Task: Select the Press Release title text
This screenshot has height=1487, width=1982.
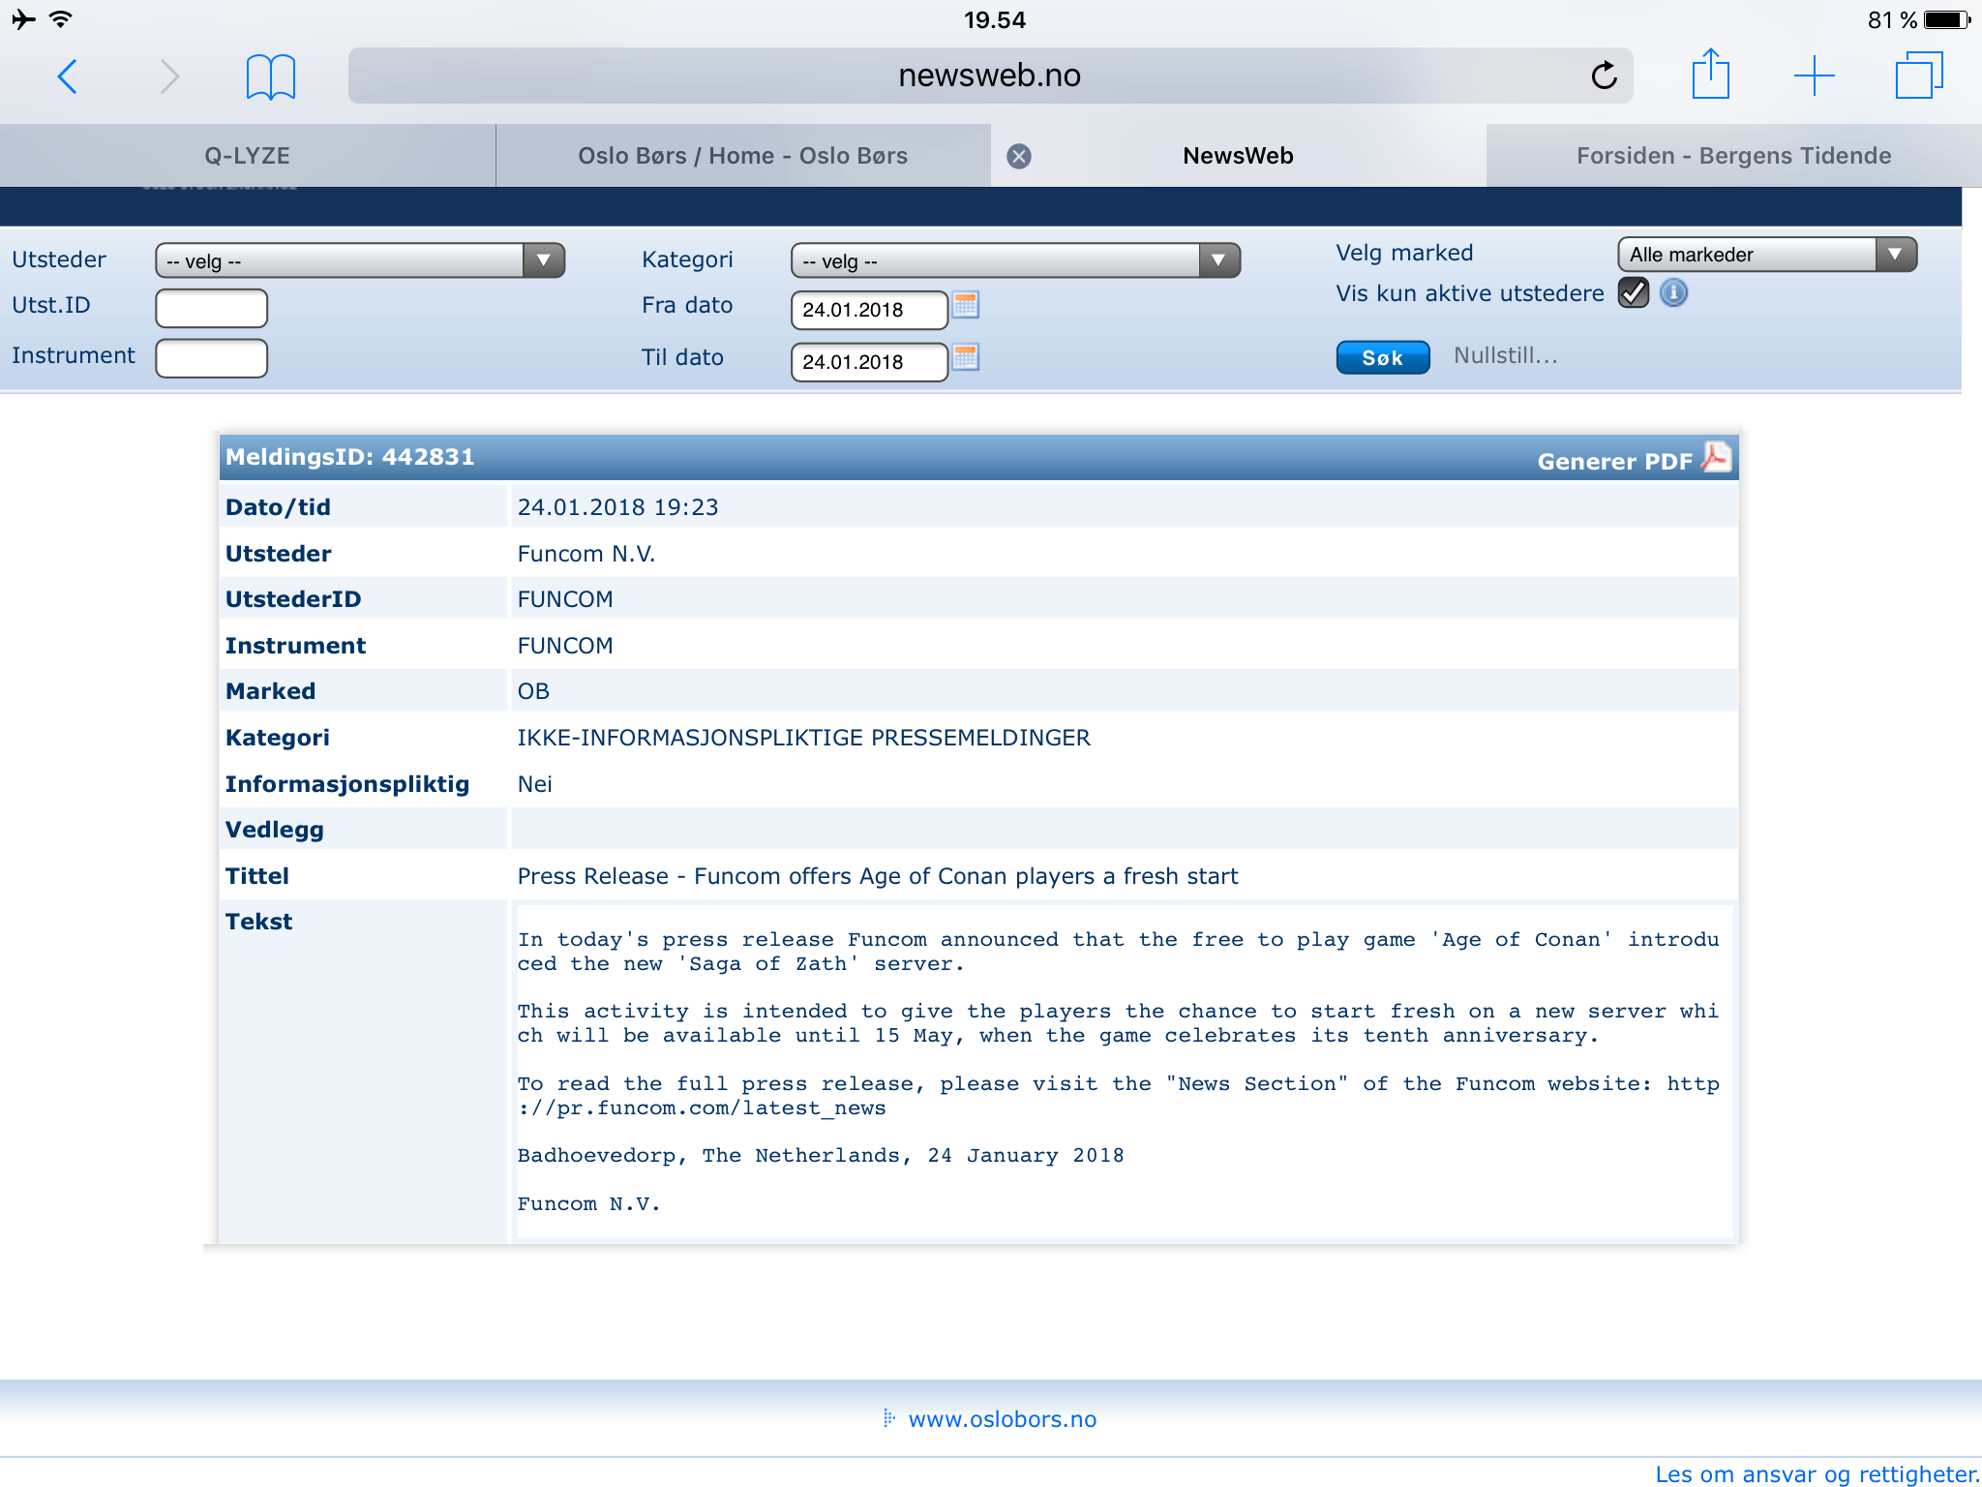Action: click(878, 876)
